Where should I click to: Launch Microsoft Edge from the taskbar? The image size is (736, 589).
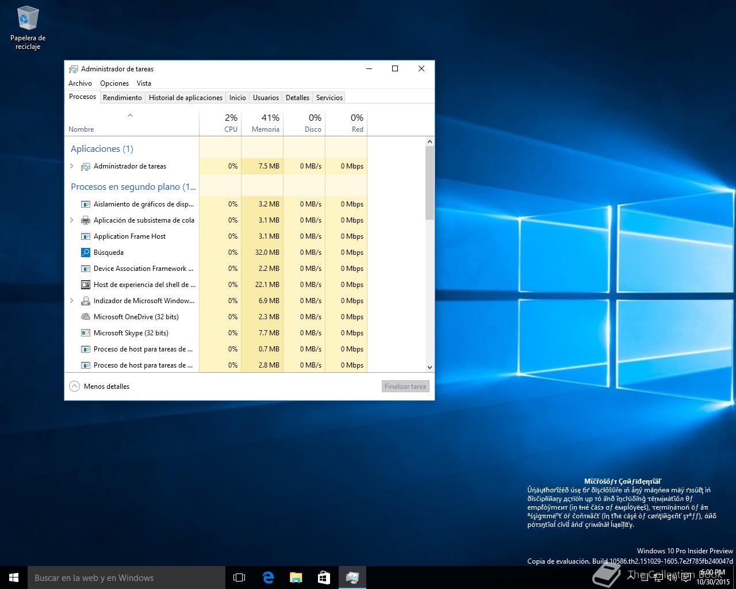[267, 577]
